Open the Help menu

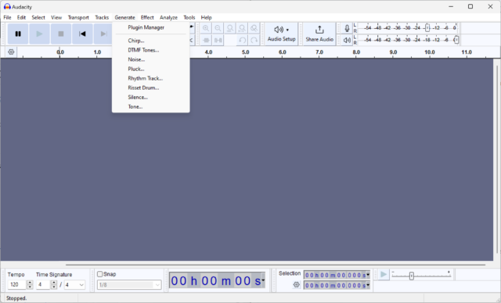[206, 17]
